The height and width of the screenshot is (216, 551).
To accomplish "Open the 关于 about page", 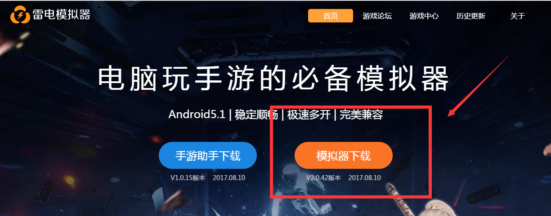I will [518, 16].
